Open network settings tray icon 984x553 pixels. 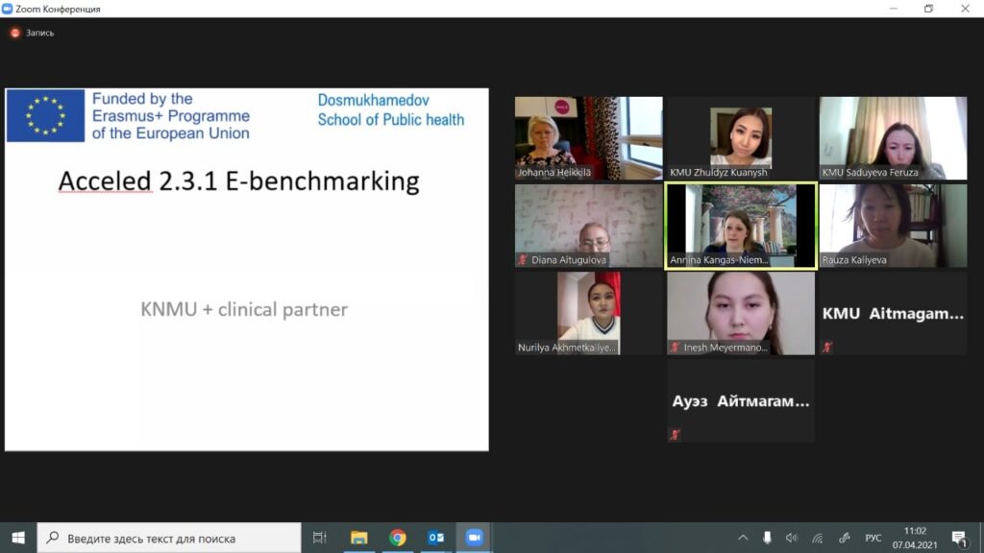click(x=818, y=538)
